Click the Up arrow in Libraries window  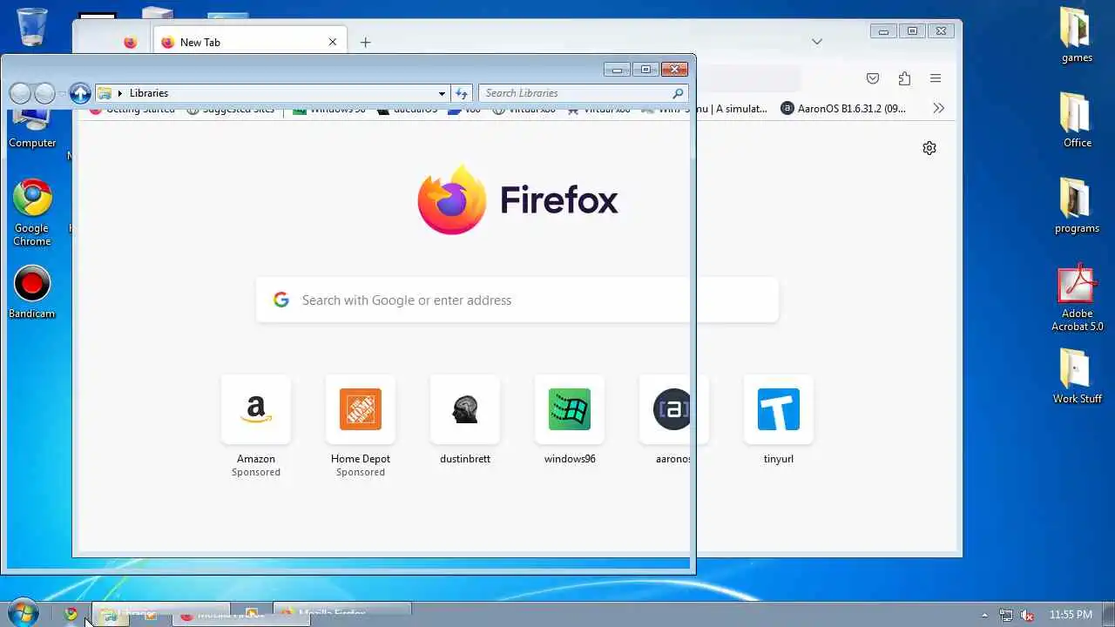[80, 93]
